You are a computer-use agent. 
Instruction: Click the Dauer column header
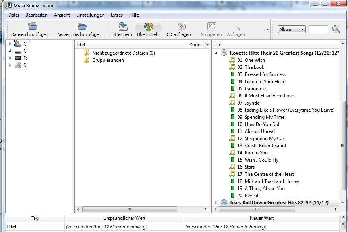click(195, 45)
